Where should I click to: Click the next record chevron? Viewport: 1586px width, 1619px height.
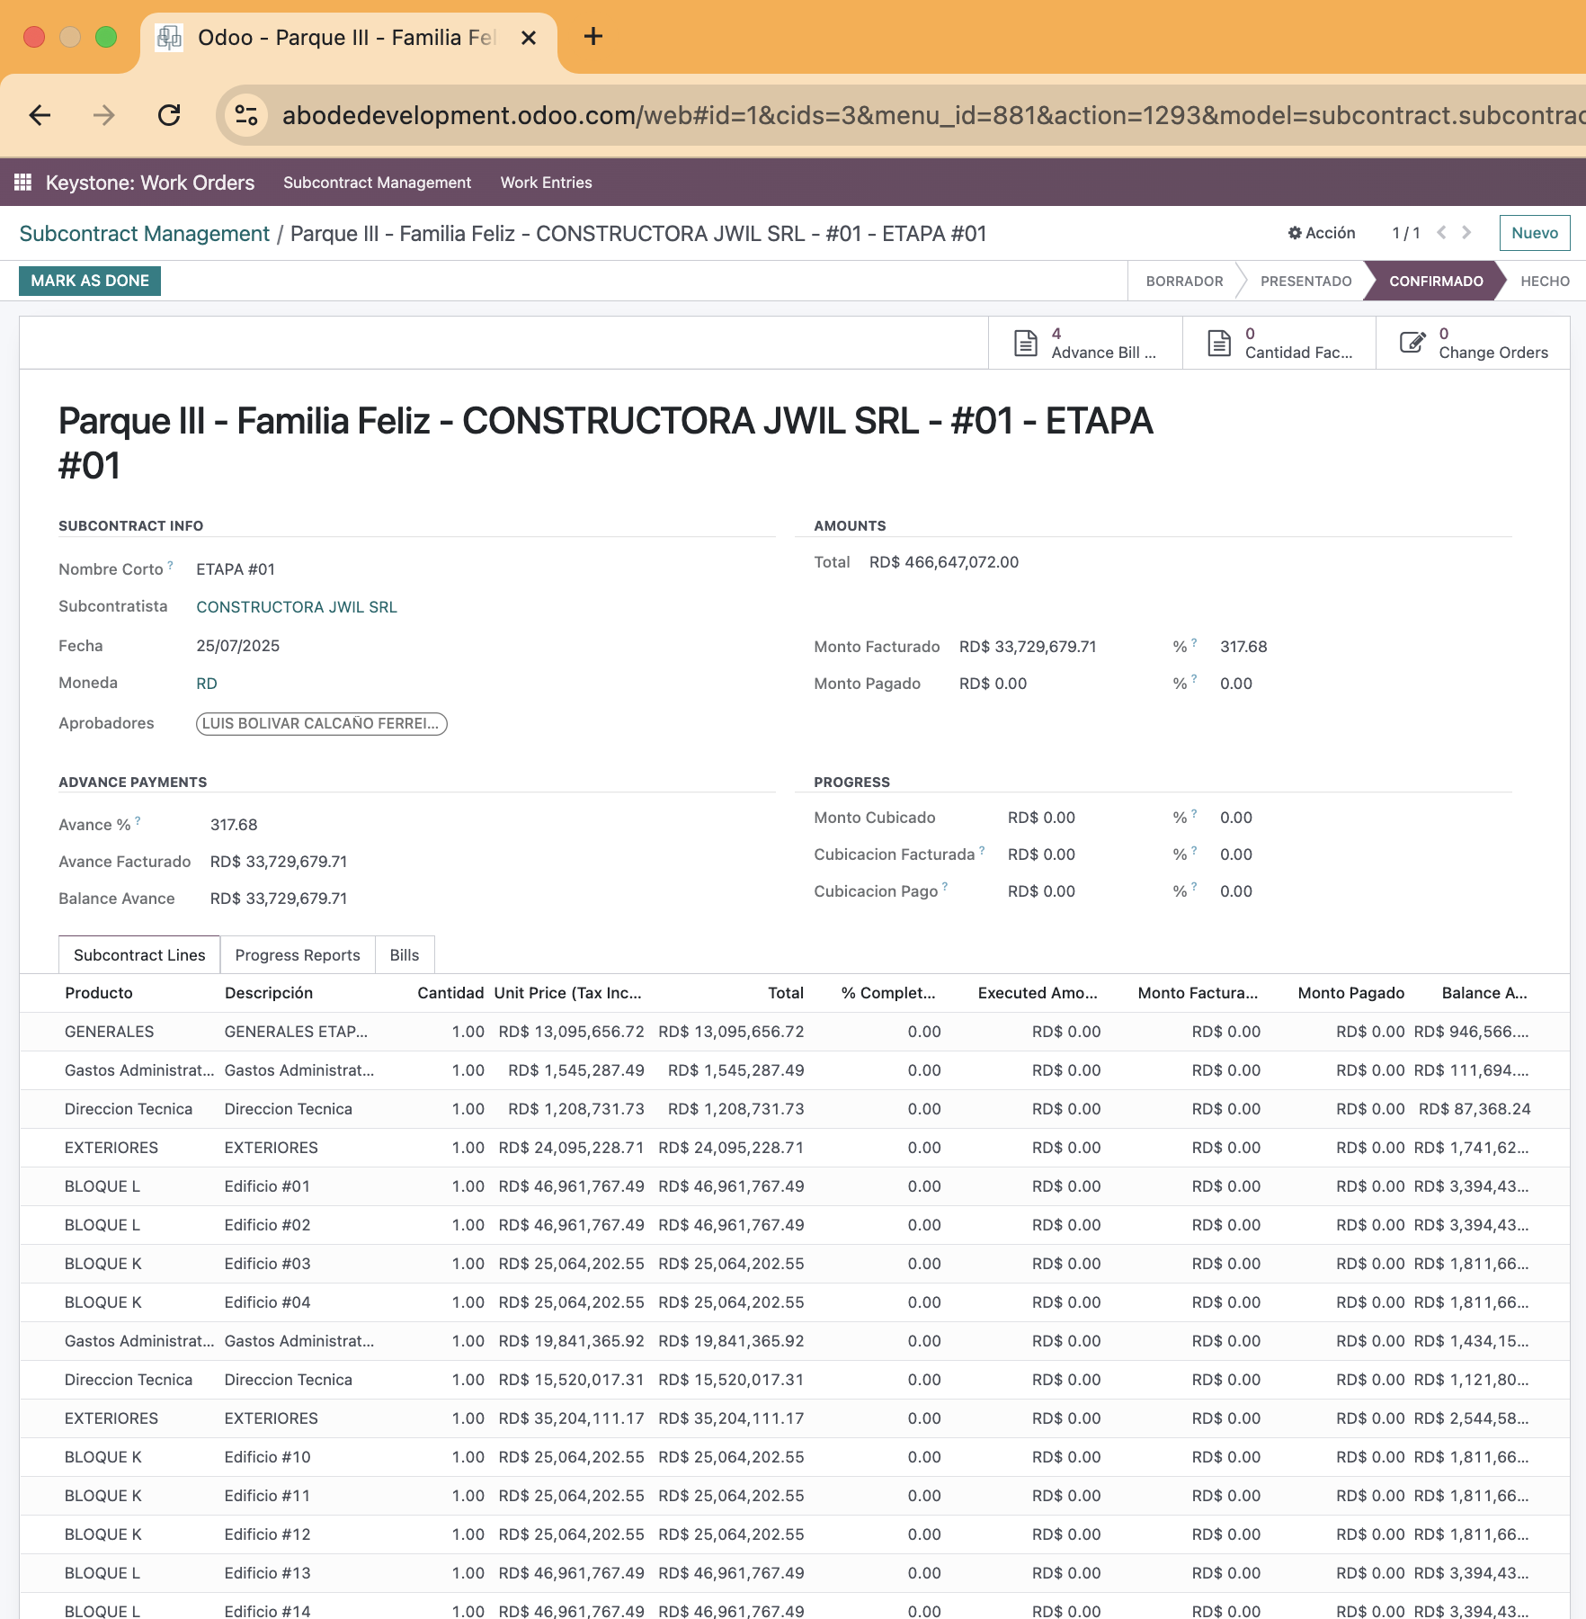[1466, 232]
